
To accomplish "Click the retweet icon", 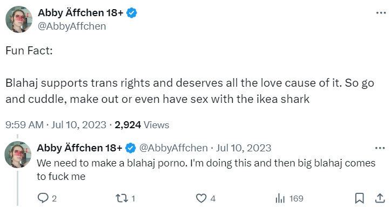I will pos(122,198).
